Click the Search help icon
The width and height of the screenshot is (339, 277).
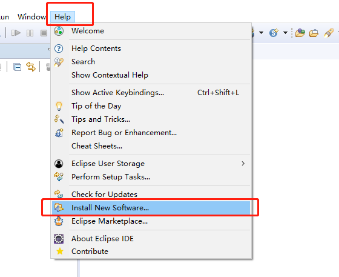tap(59, 62)
